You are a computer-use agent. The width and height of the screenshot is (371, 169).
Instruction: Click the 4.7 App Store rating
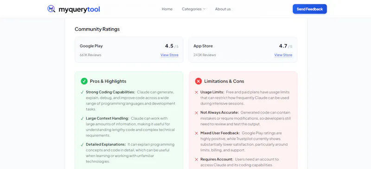(x=283, y=46)
